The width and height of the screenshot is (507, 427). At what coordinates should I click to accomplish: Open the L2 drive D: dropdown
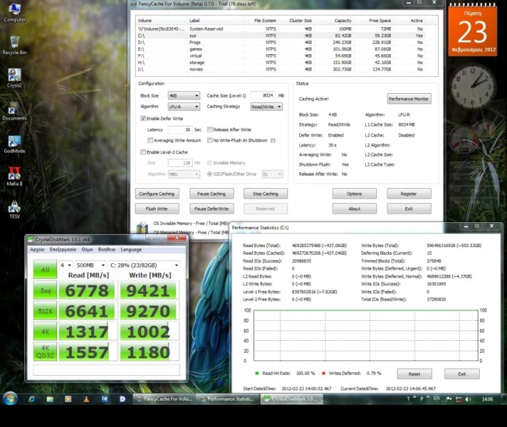click(272, 174)
